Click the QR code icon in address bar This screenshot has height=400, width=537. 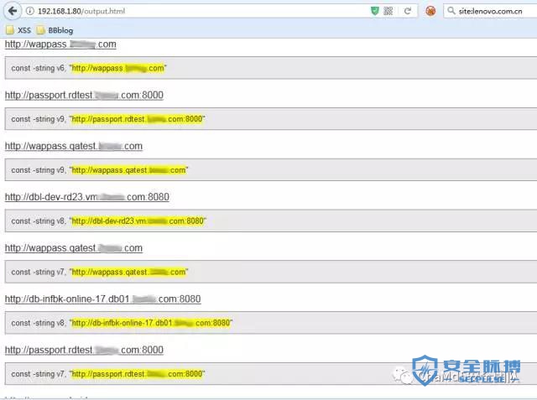pyautogui.click(x=388, y=11)
